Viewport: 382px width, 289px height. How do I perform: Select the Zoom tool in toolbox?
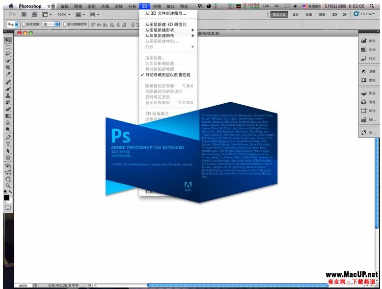(8, 186)
